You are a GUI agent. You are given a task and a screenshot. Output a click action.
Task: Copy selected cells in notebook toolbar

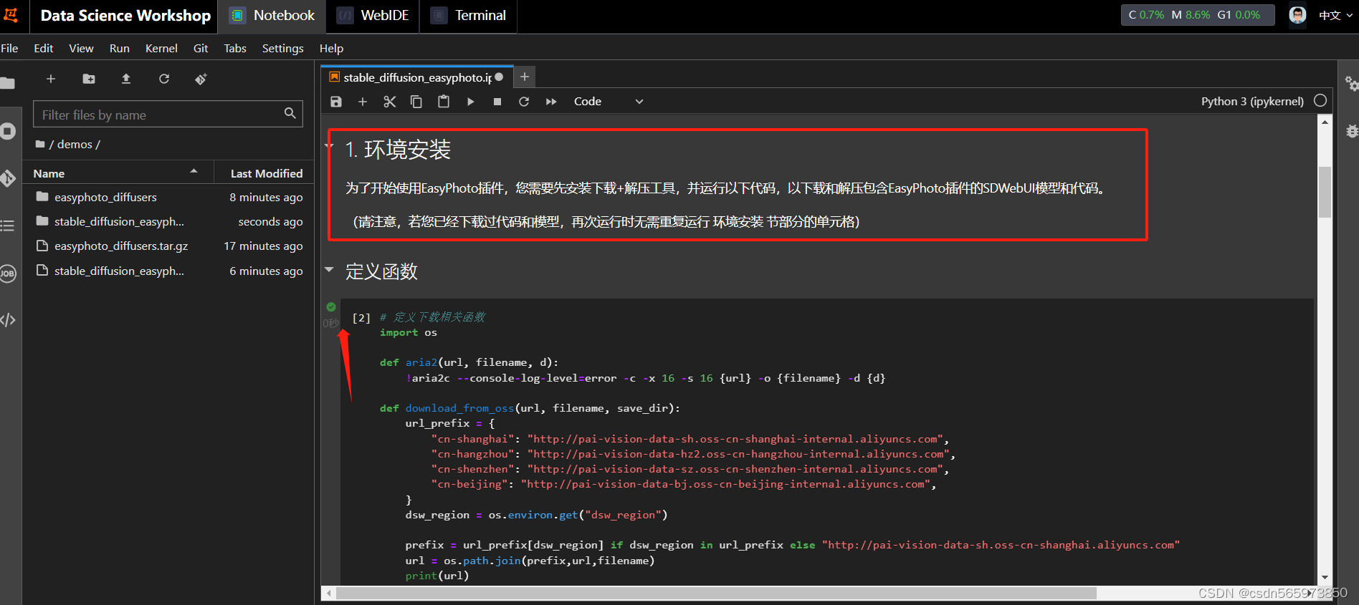pos(416,102)
